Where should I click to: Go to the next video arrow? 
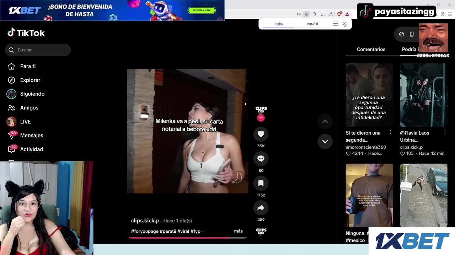[325, 141]
